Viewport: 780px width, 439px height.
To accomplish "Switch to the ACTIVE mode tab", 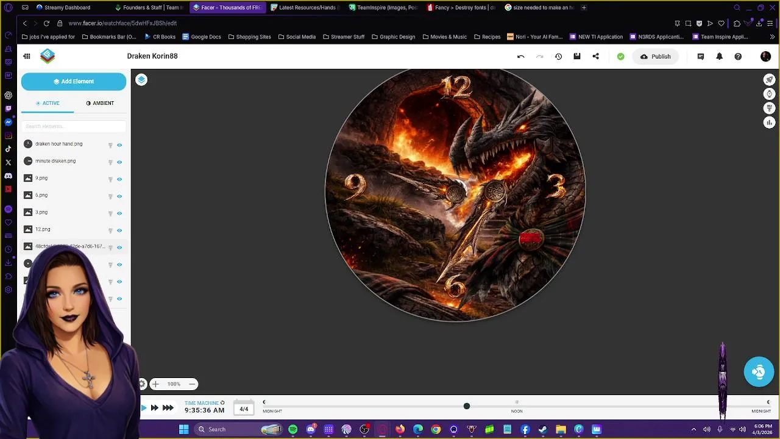I will [48, 103].
